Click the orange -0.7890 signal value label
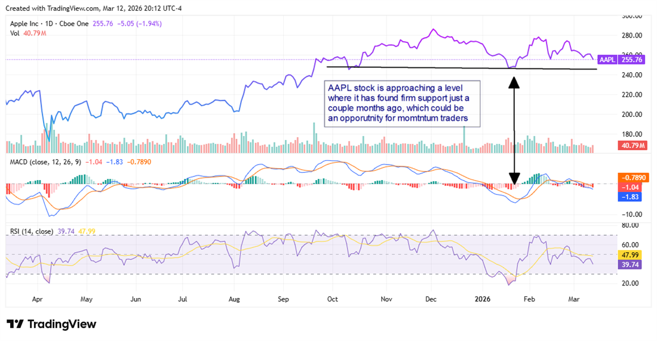The image size is (657, 341). [632, 177]
